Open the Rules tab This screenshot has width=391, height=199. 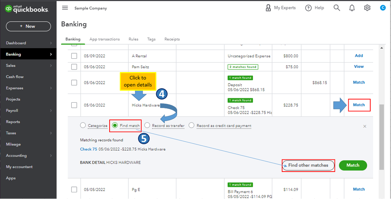pos(133,39)
